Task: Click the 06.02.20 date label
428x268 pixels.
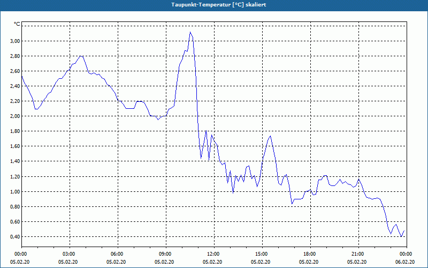Action: tap(406, 262)
